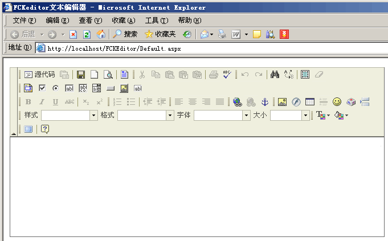Insert a form button element

tap(111, 88)
